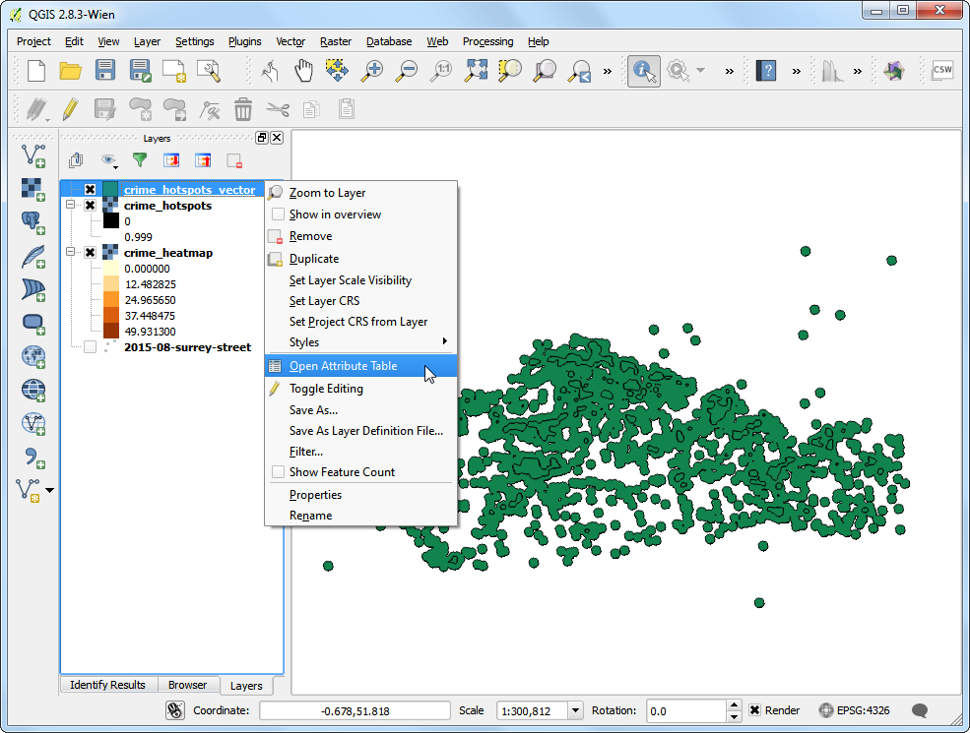Click Zoom Last icon
The height and width of the screenshot is (733, 970).
[x=580, y=71]
